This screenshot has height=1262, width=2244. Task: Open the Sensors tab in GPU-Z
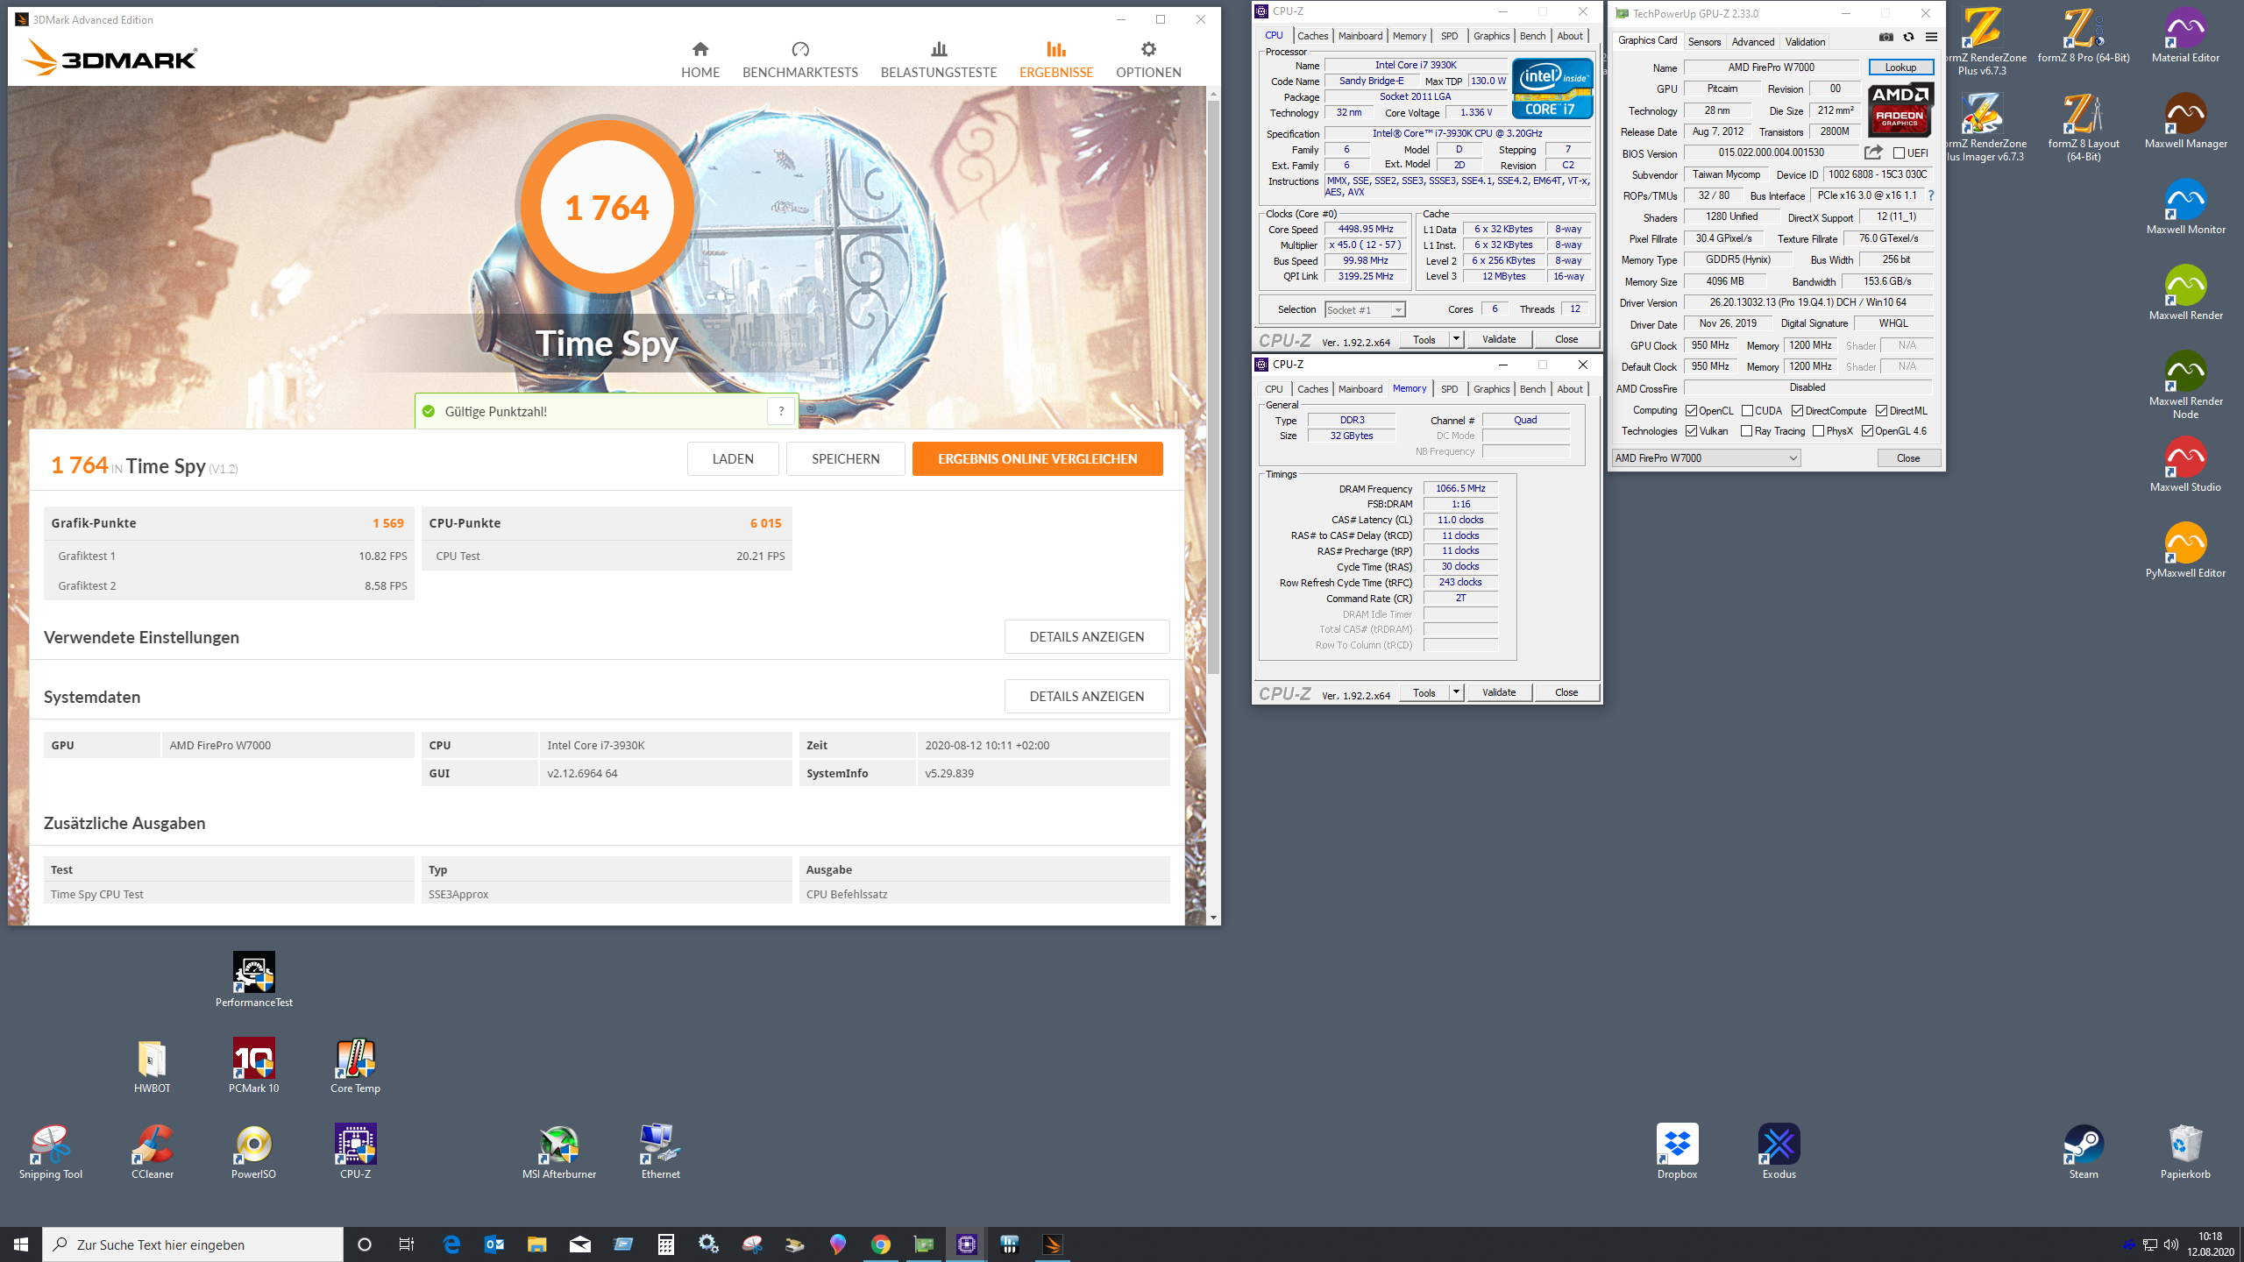point(1704,41)
